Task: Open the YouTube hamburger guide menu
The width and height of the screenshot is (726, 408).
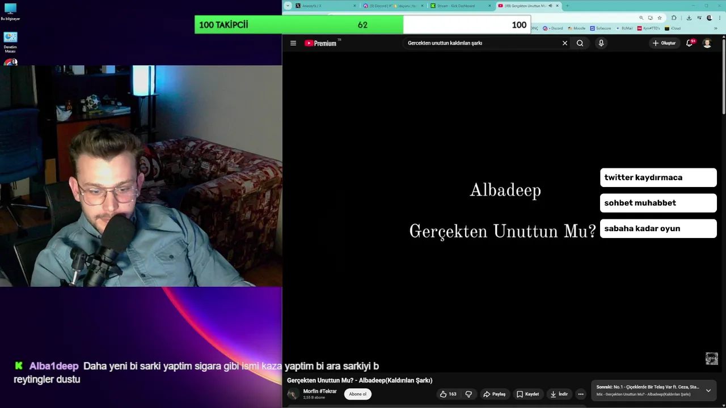Action: [x=293, y=43]
